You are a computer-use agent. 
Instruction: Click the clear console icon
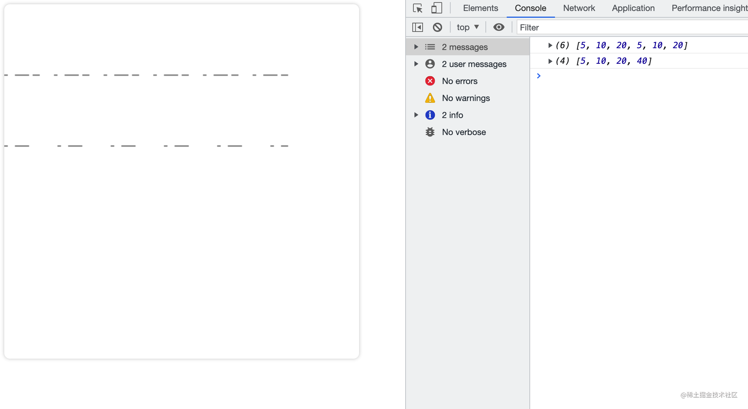(436, 27)
